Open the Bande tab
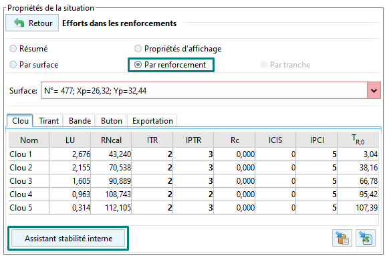The width and height of the screenshot is (385, 256). point(80,121)
